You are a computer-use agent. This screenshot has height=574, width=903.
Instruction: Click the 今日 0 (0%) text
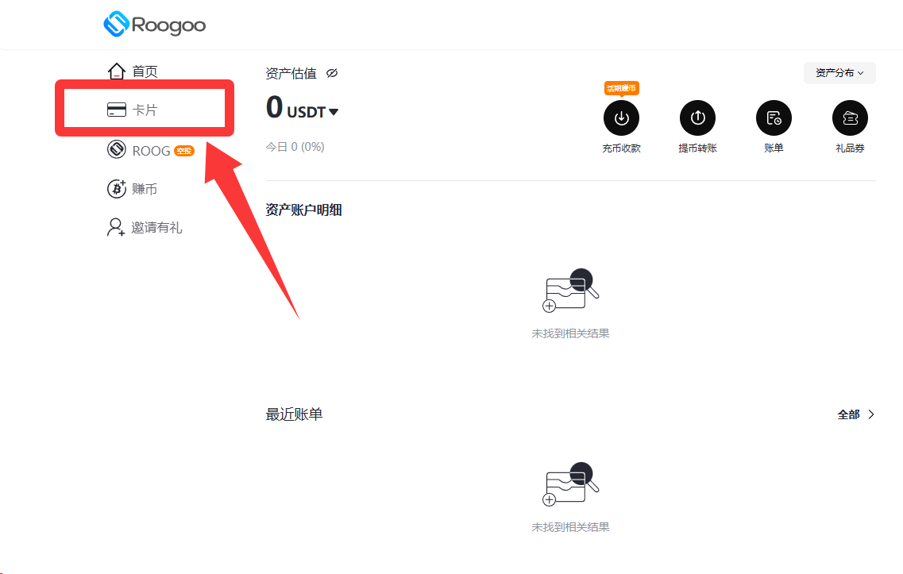(x=295, y=147)
